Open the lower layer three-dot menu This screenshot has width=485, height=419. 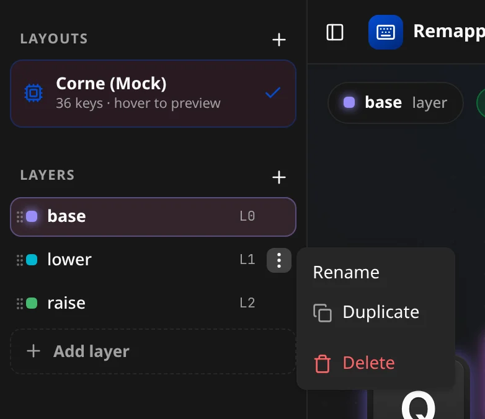point(279,260)
